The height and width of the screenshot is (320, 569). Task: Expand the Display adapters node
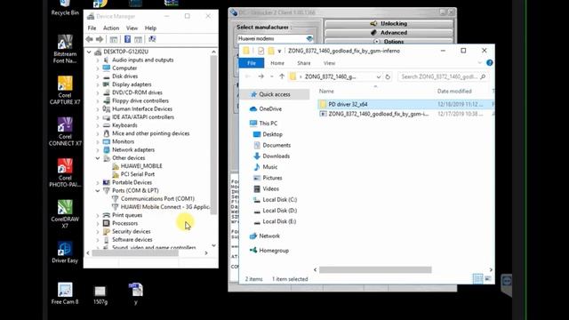click(98, 84)
